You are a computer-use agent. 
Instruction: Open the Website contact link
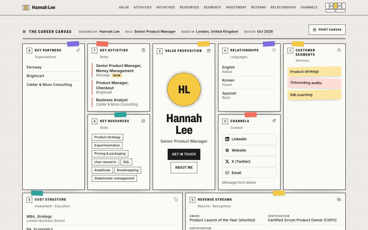(249, 150)
